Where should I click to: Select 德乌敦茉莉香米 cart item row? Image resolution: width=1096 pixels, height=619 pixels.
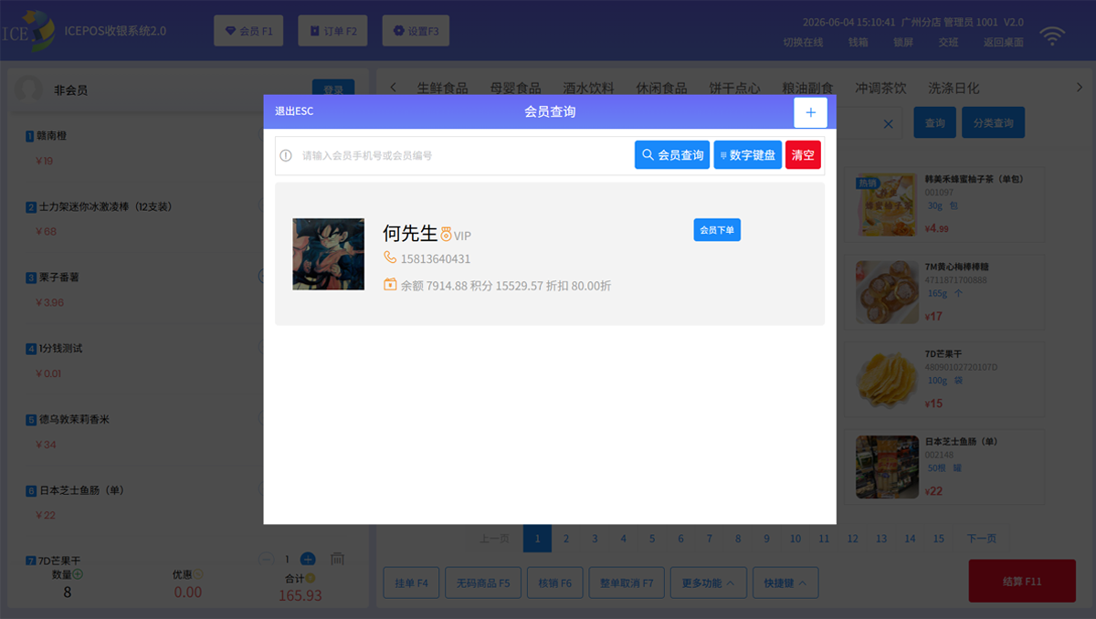(187, 432)
